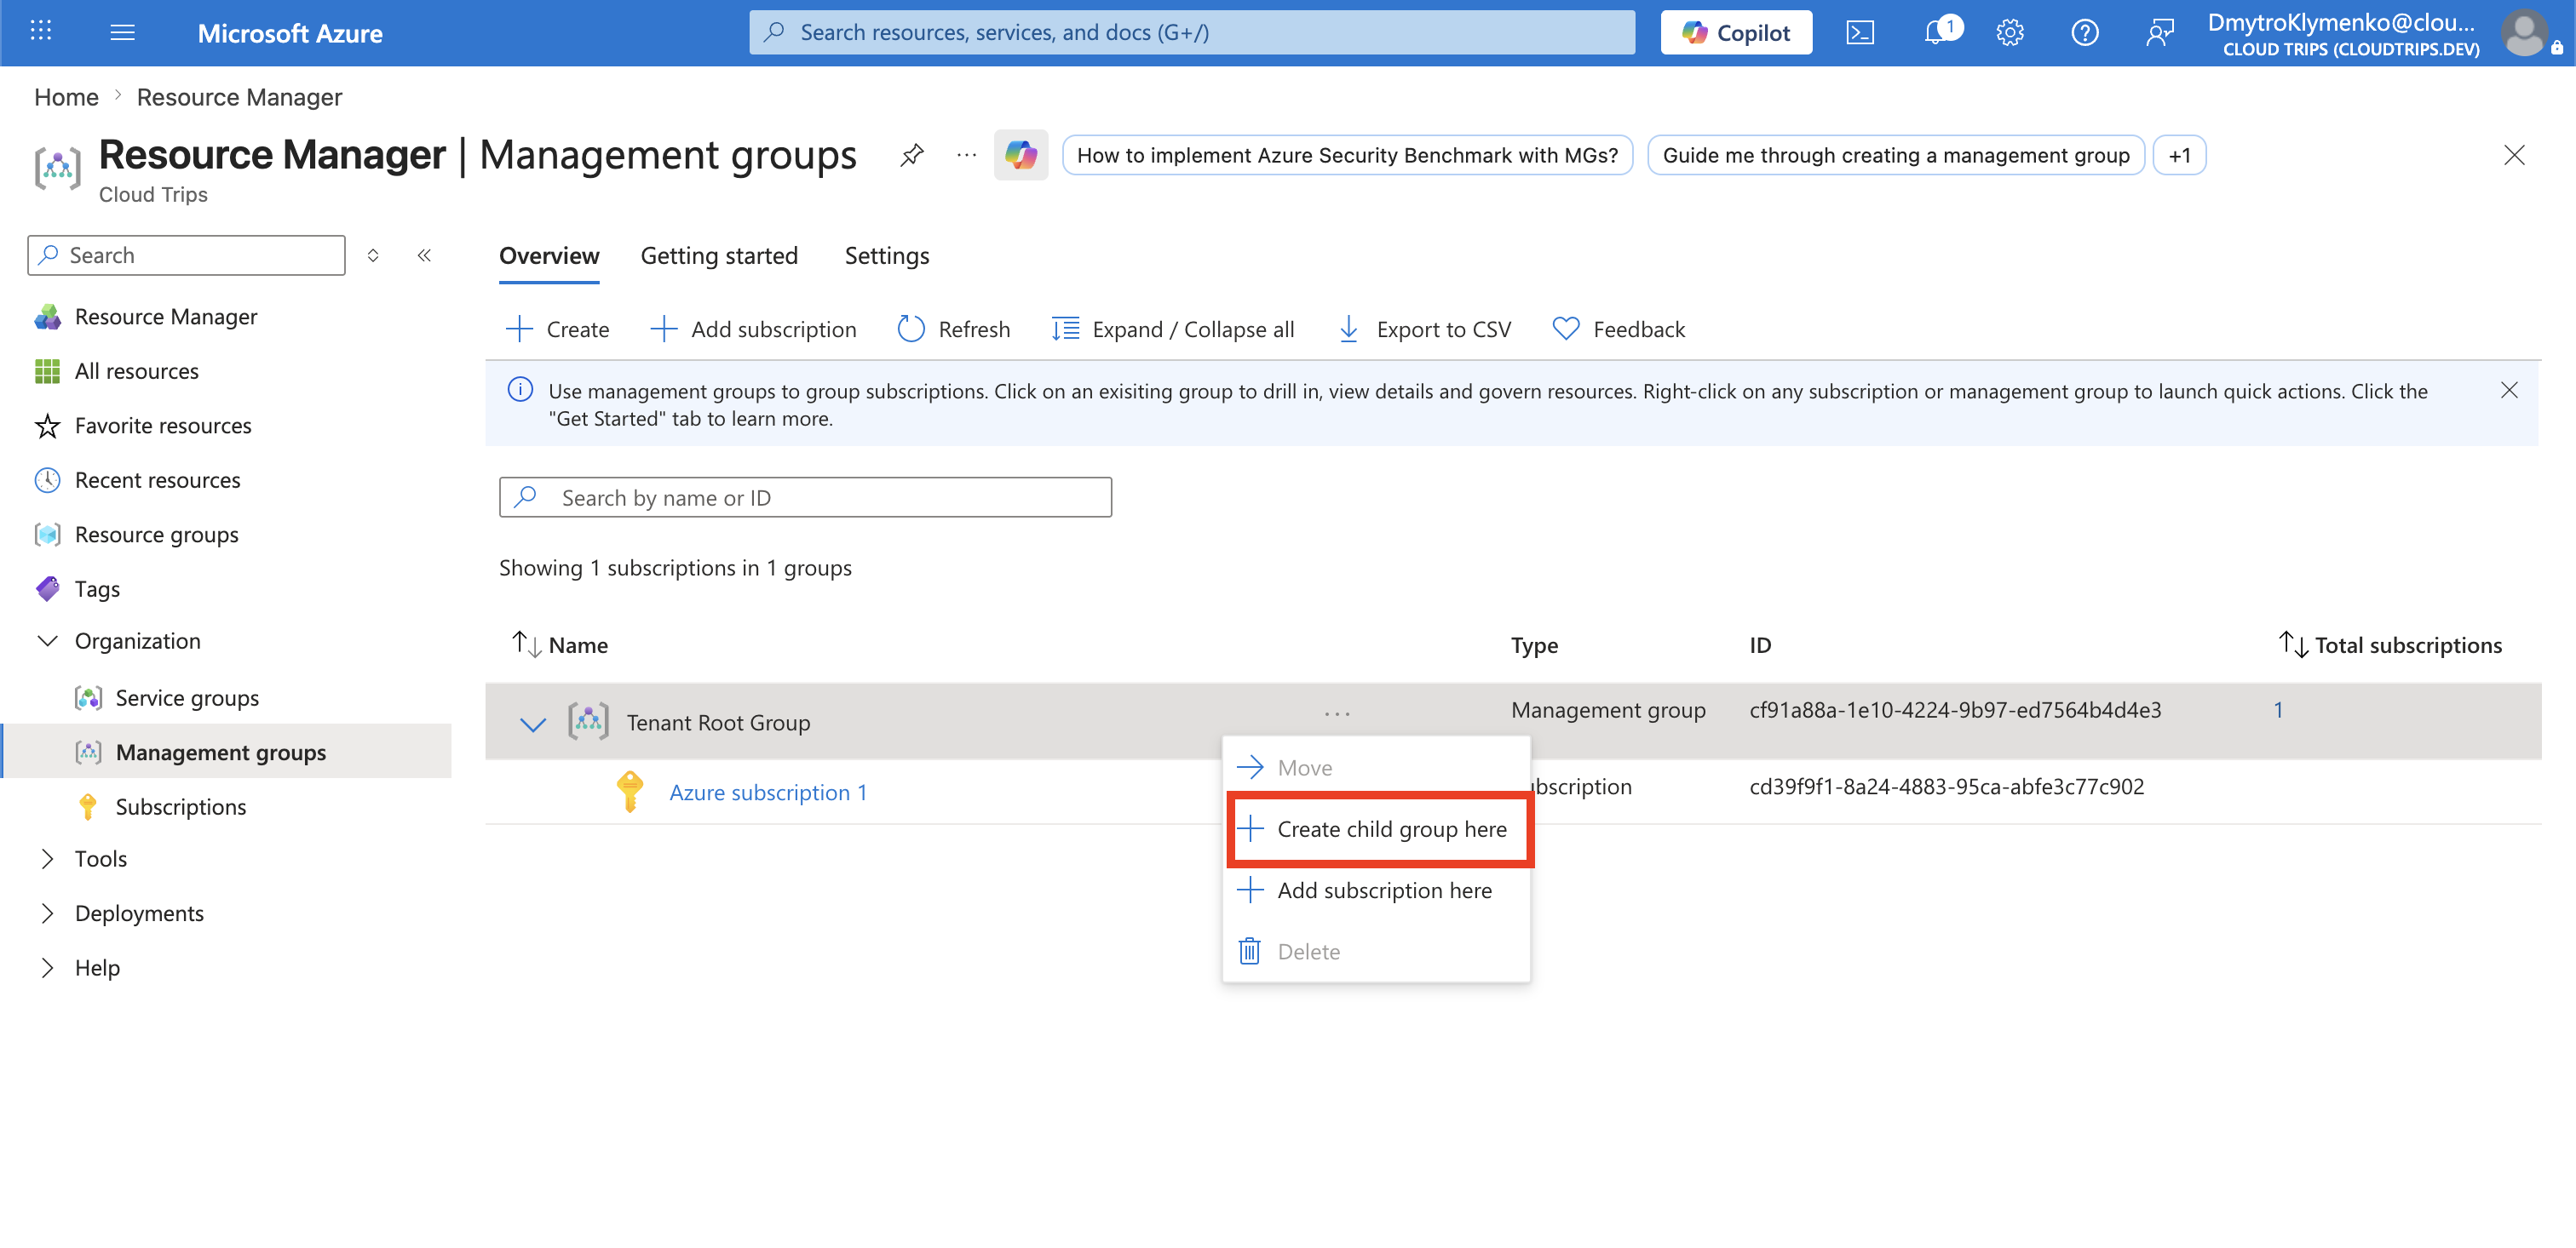
Task: Click the account avatar picture
Action: click(x=2524, y=33)
